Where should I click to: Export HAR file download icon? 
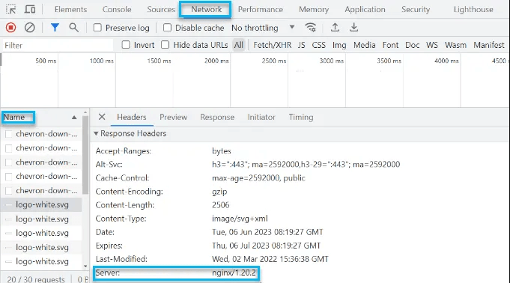[354, 28]
